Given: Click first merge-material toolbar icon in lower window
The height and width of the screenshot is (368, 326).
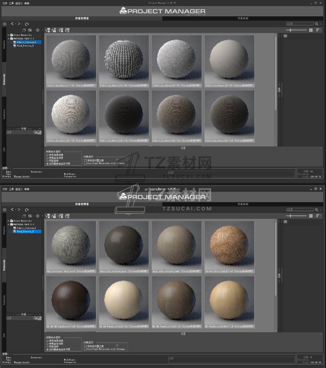Looking at the screenshot, I should click(48, 216).
